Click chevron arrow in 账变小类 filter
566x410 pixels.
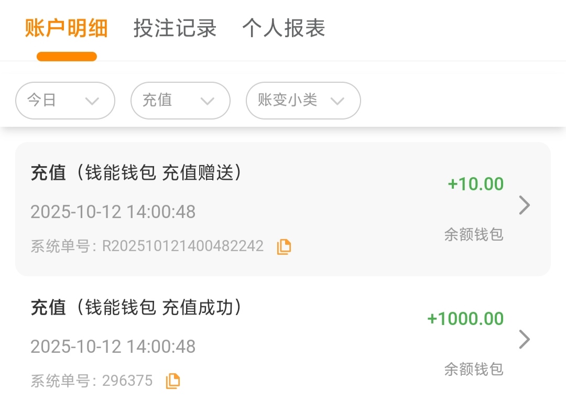click(338, 101)
